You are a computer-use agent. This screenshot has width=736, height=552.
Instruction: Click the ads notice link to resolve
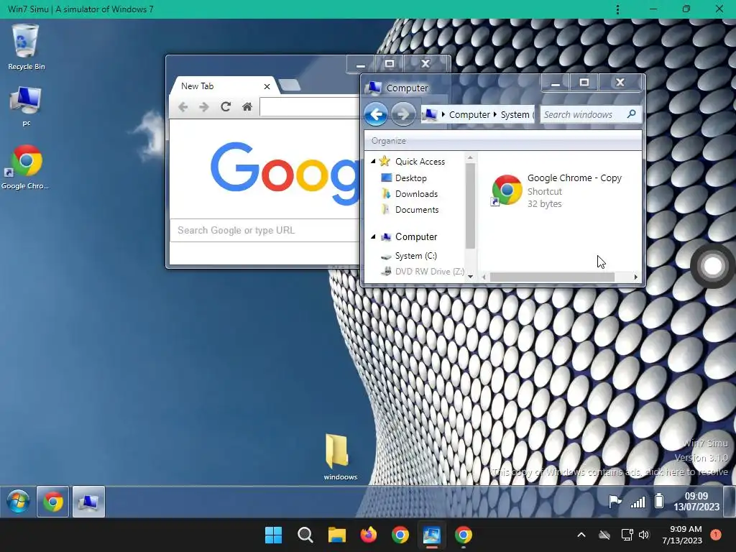[609, 471]
